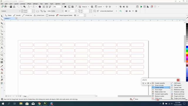The height and width of the screenshot is (106, 188).
Task: Open Windows Start menu
Action: [x=3, y=104]
